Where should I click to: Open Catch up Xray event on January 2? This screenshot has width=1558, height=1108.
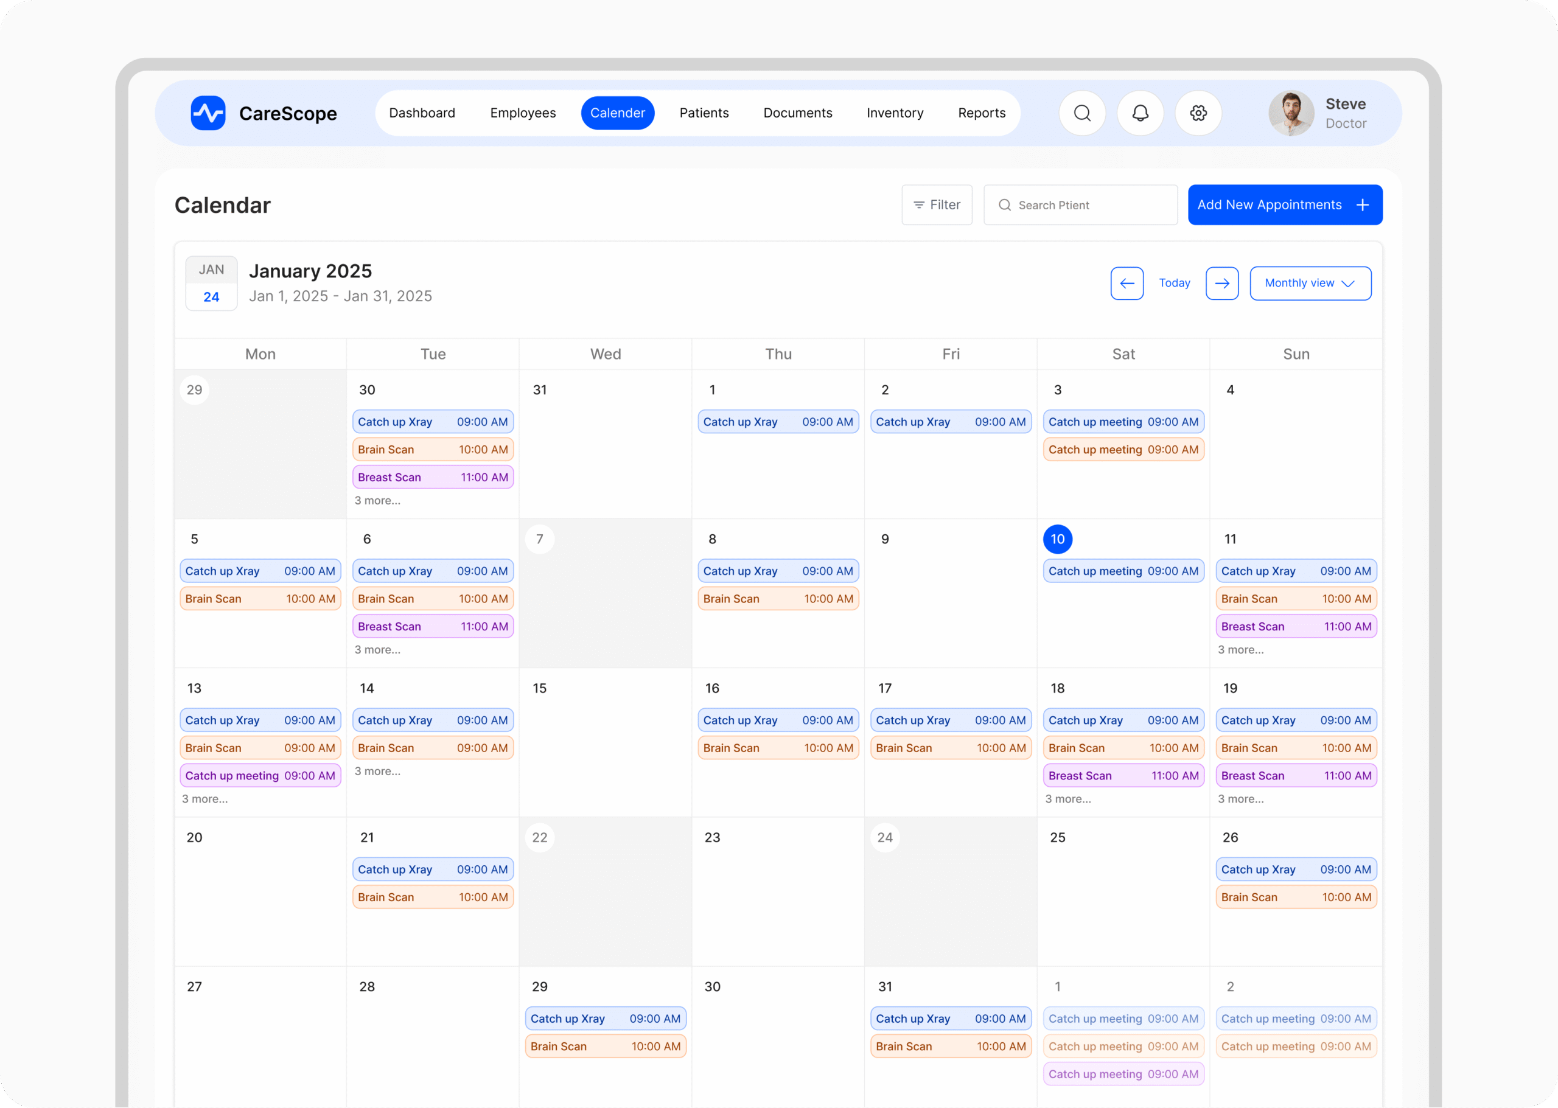(x=951, y=422)
